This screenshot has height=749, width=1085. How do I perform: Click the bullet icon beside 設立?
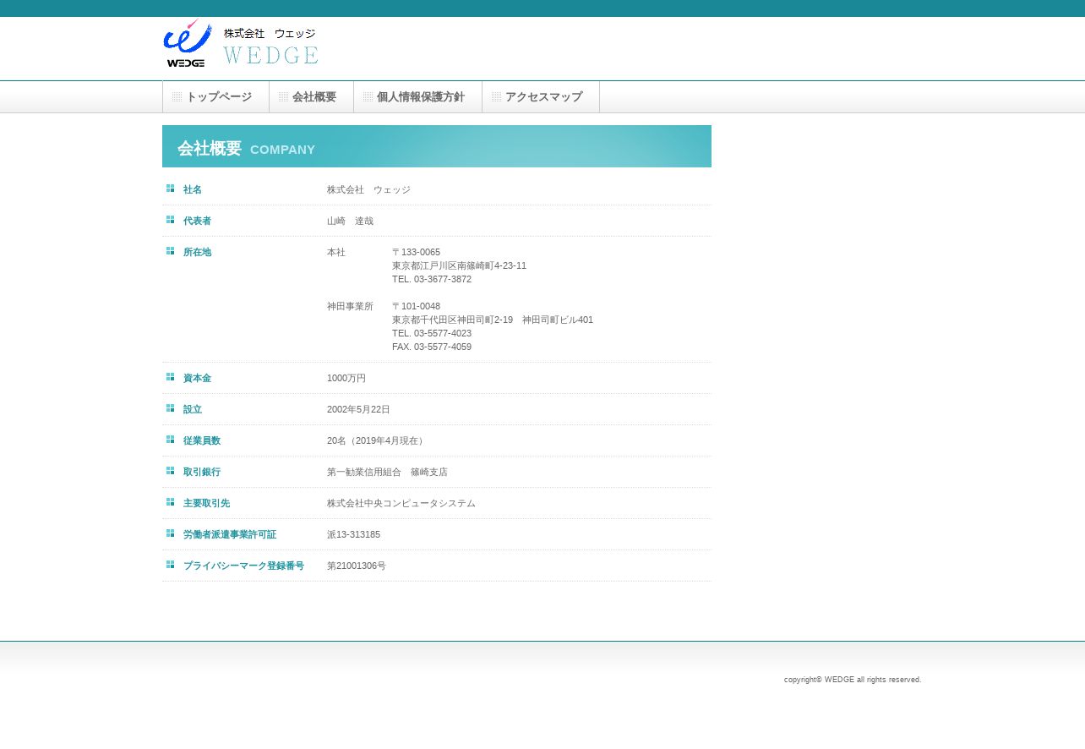pos(170,408)
